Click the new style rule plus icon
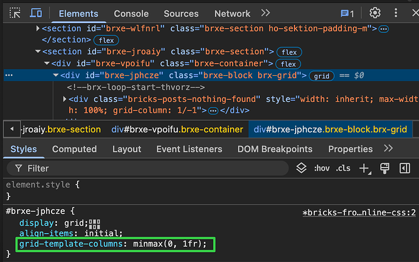Screen dimensions: 419x262 pos(364,168)
